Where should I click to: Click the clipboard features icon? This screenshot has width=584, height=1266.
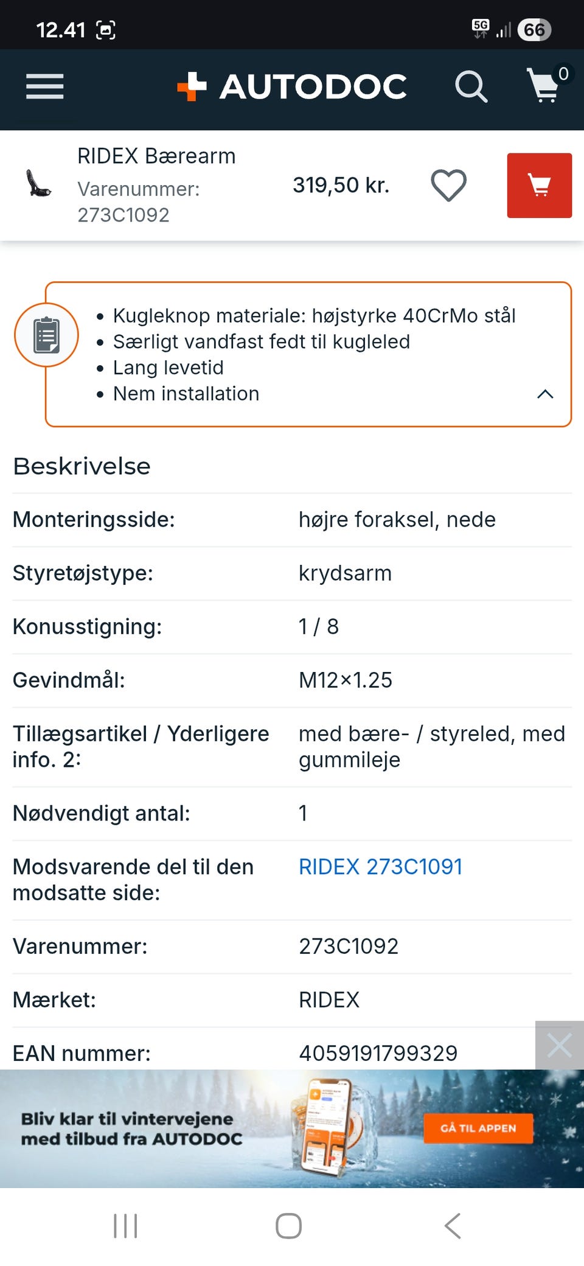(46, 335)
